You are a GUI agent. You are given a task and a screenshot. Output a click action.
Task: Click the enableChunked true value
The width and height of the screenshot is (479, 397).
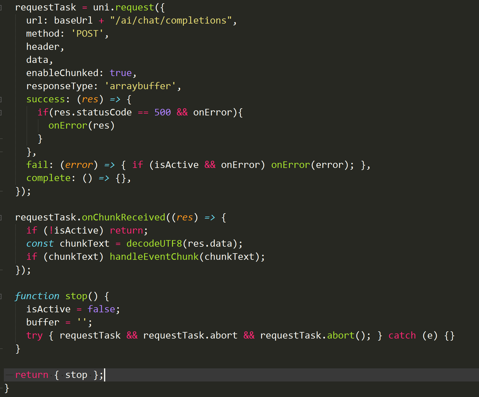[120, 73]
